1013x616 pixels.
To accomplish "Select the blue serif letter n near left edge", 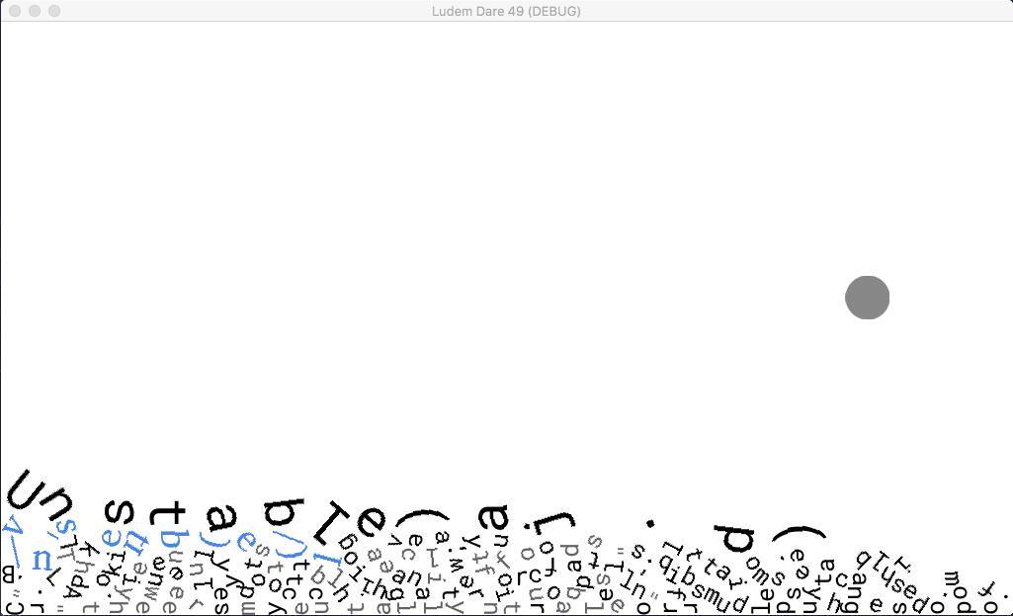I will [x=42, y=559].
